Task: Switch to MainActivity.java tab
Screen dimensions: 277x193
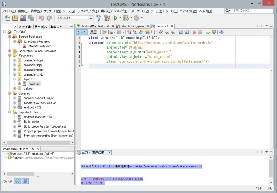Action: 132,26
